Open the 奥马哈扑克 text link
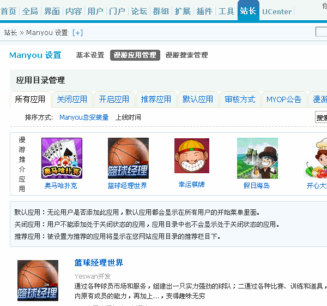327x306 pixels. click(x=60, y=186)
